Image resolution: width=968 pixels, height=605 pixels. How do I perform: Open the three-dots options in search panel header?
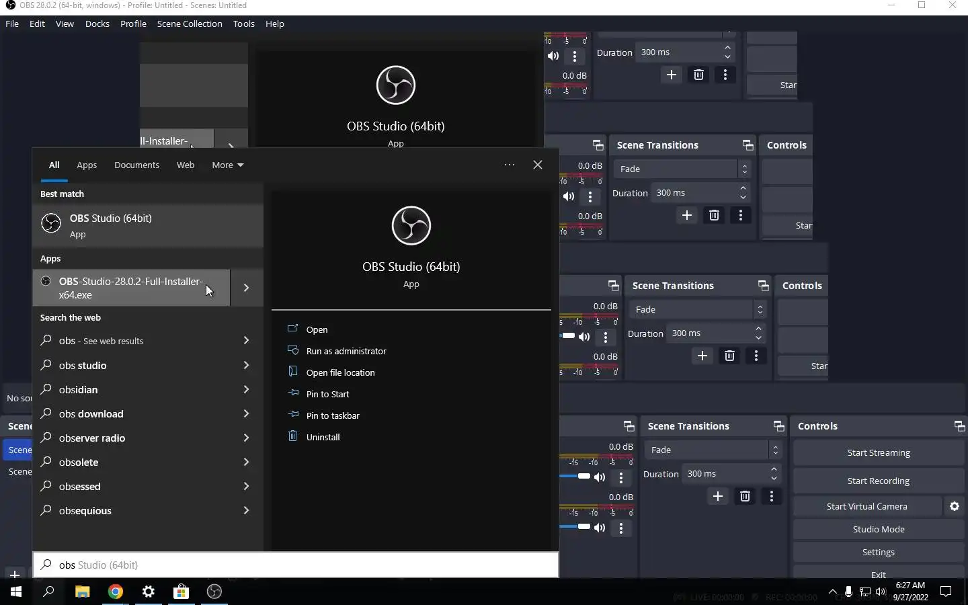tap(510, 165)
